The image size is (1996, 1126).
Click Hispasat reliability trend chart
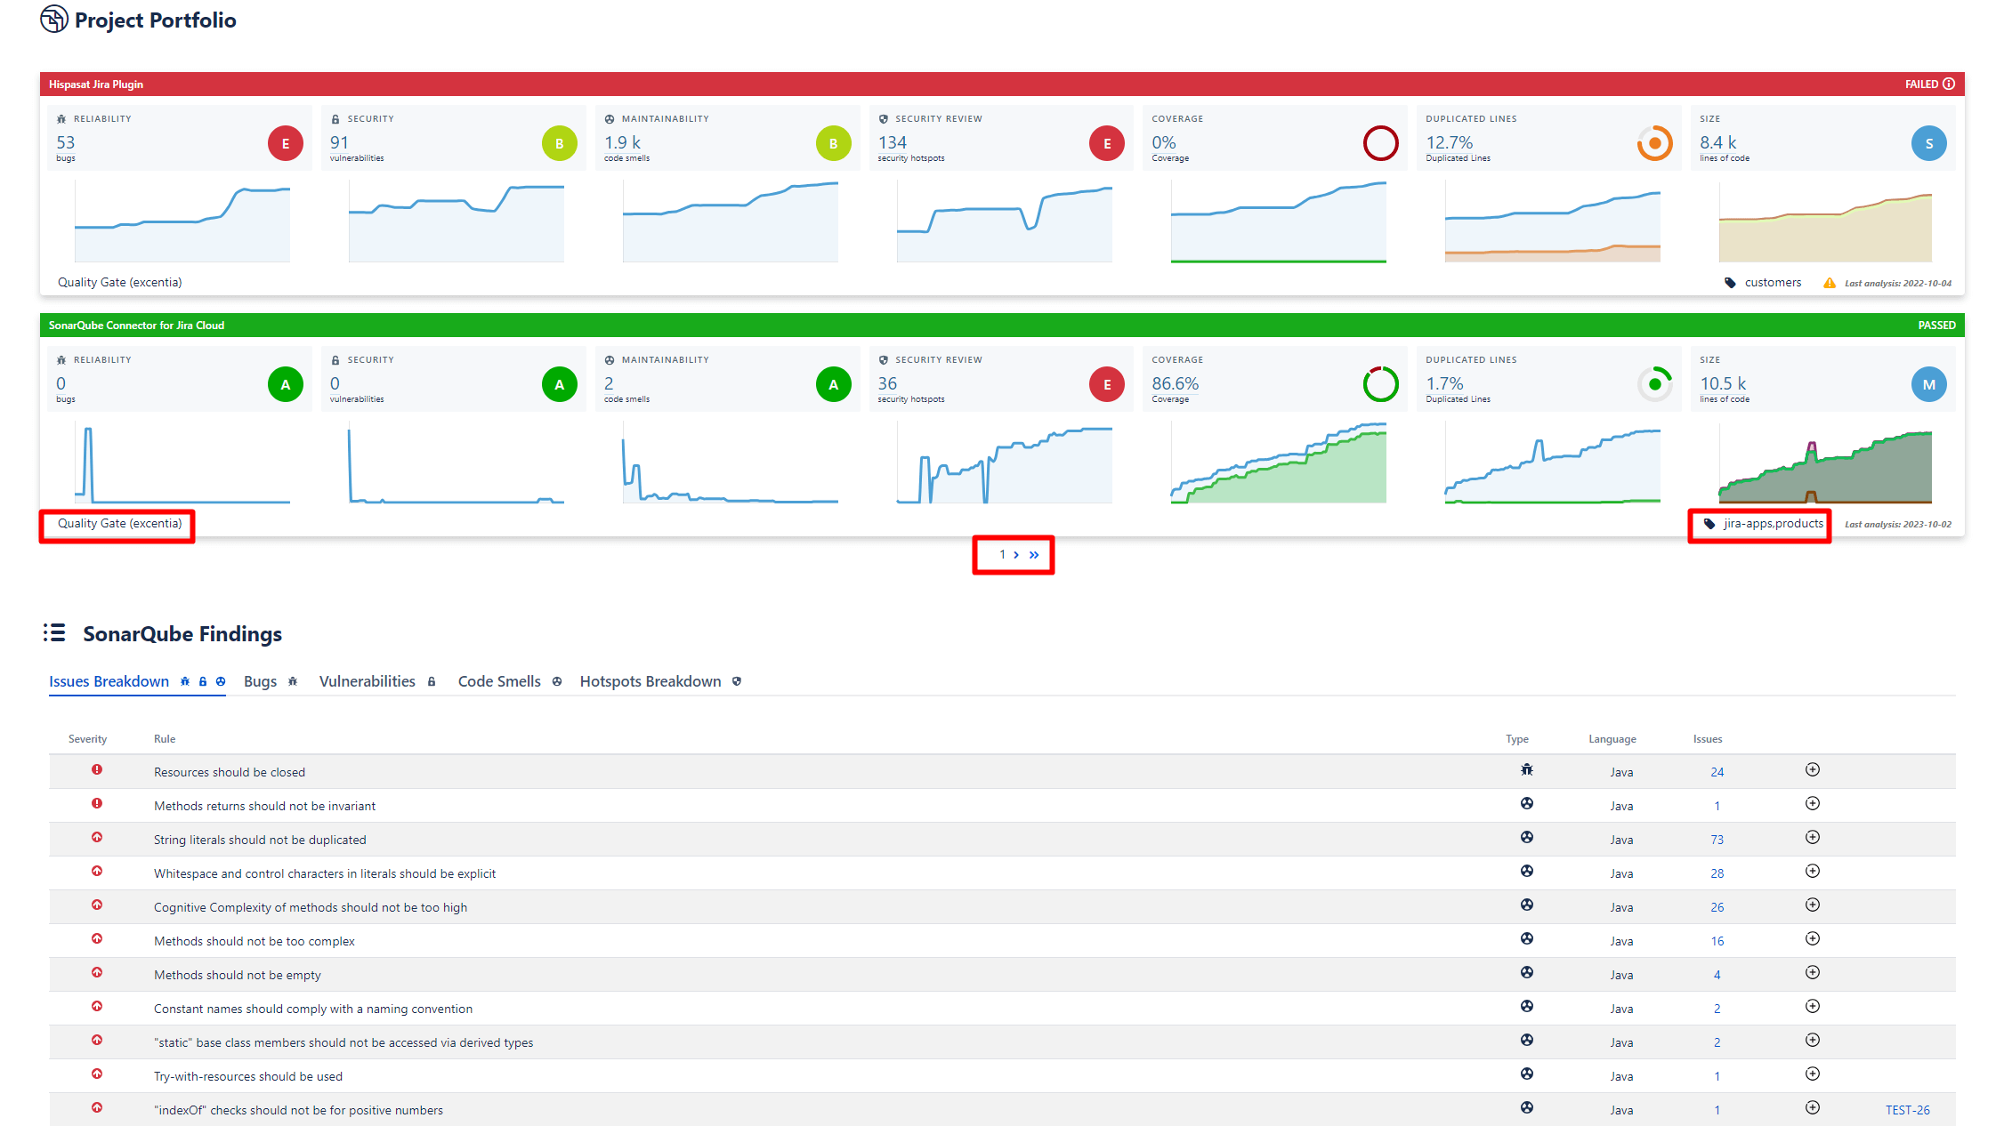coord(182,221)
